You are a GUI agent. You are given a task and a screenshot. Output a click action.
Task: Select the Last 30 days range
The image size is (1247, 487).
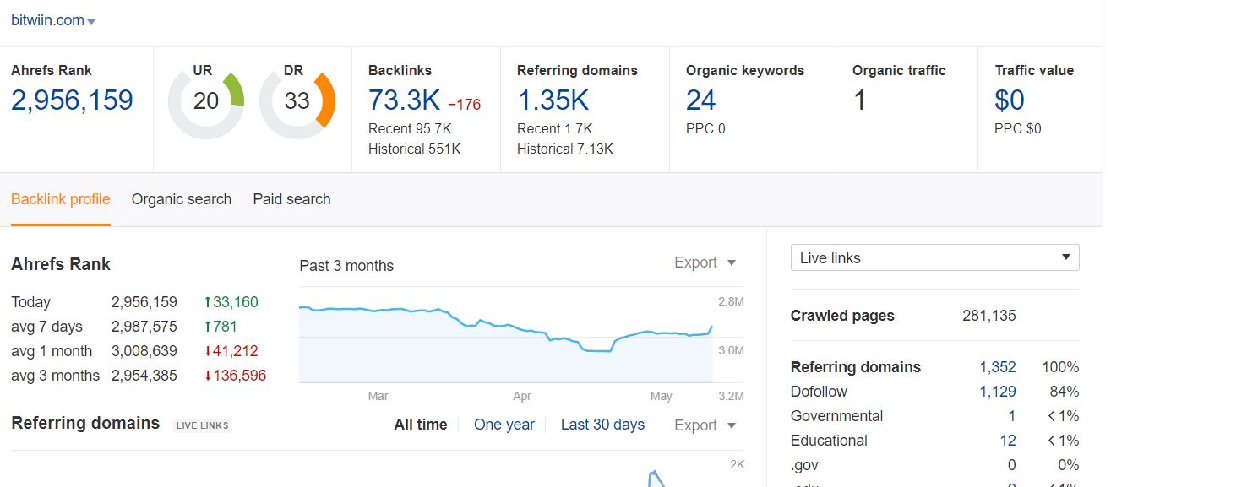[602, 425]
